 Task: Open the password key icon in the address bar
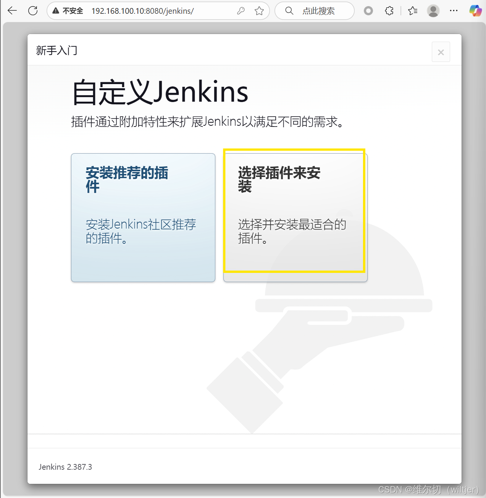(x=241, y=11)
